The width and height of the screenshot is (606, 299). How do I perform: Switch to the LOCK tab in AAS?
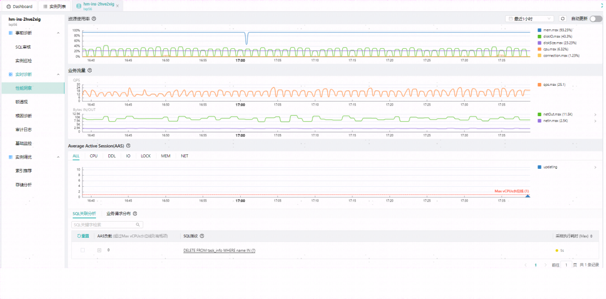(146, 156)
